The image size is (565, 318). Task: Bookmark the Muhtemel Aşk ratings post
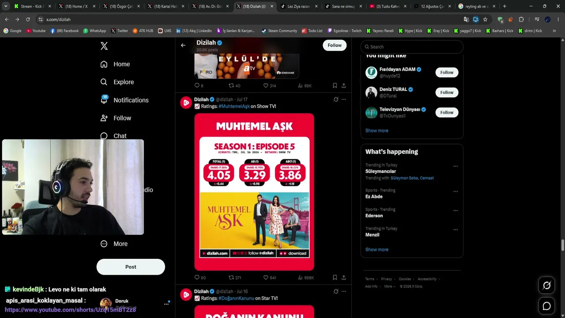pos(335,277)
